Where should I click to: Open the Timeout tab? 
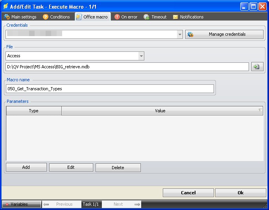tap(155, 17)
